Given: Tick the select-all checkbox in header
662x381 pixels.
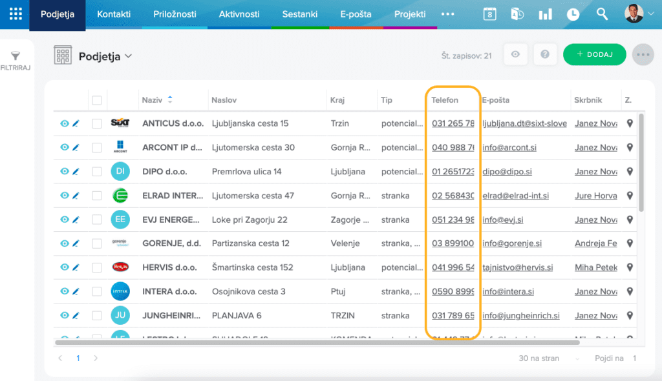Looking at the screenshot, I should tap(97, 100).
